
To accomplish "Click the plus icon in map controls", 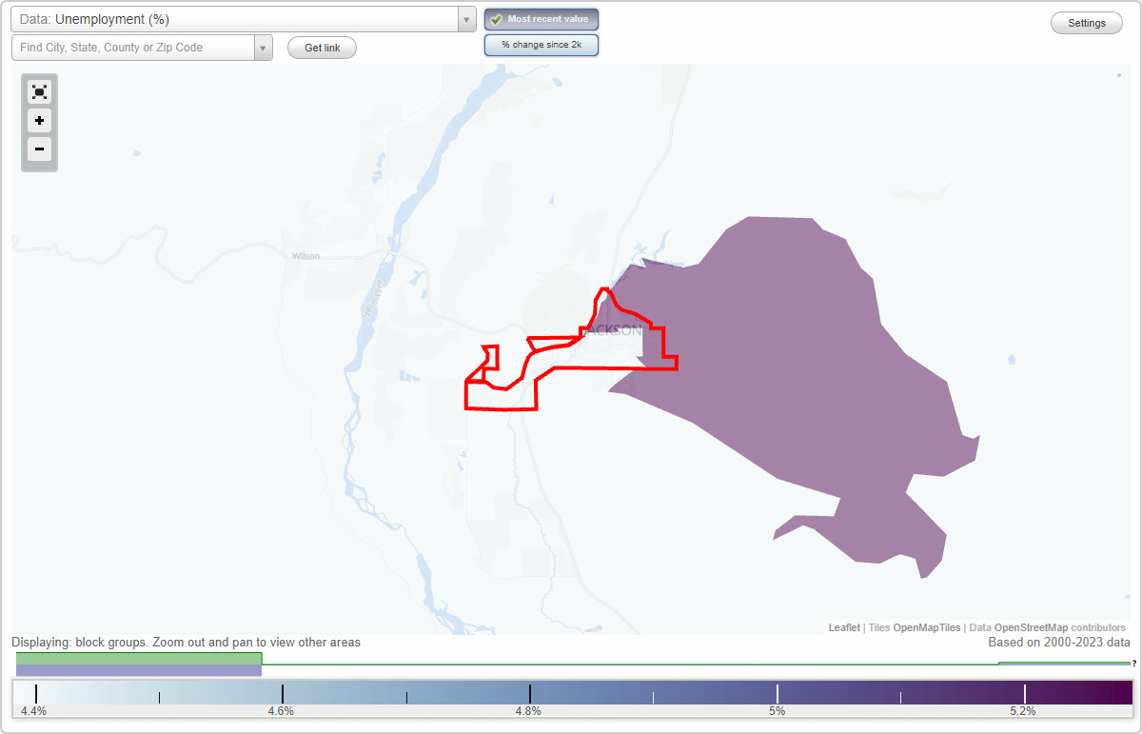I will click(39, 121).
